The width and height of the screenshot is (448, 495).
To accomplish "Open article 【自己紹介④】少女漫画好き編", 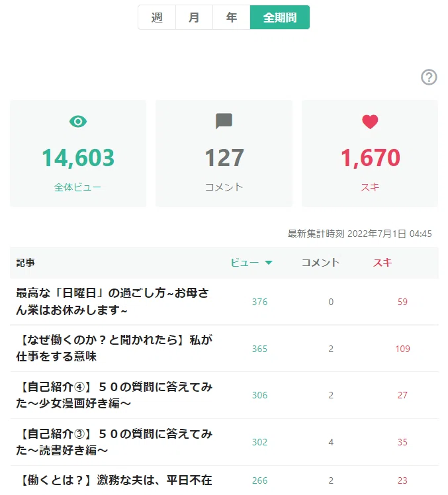I will coord(114,395).
